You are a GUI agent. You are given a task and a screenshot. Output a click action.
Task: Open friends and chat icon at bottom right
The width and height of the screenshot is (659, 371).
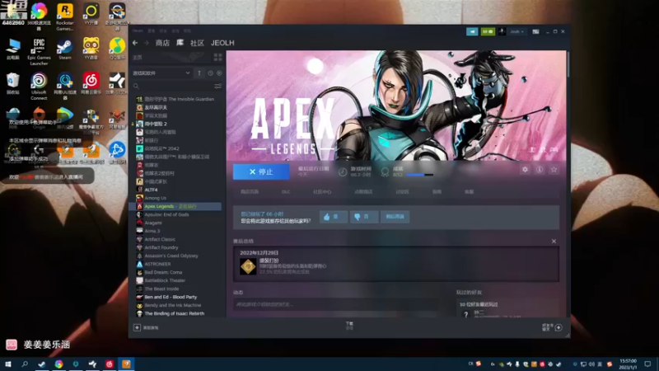click(x=559, y=327)
